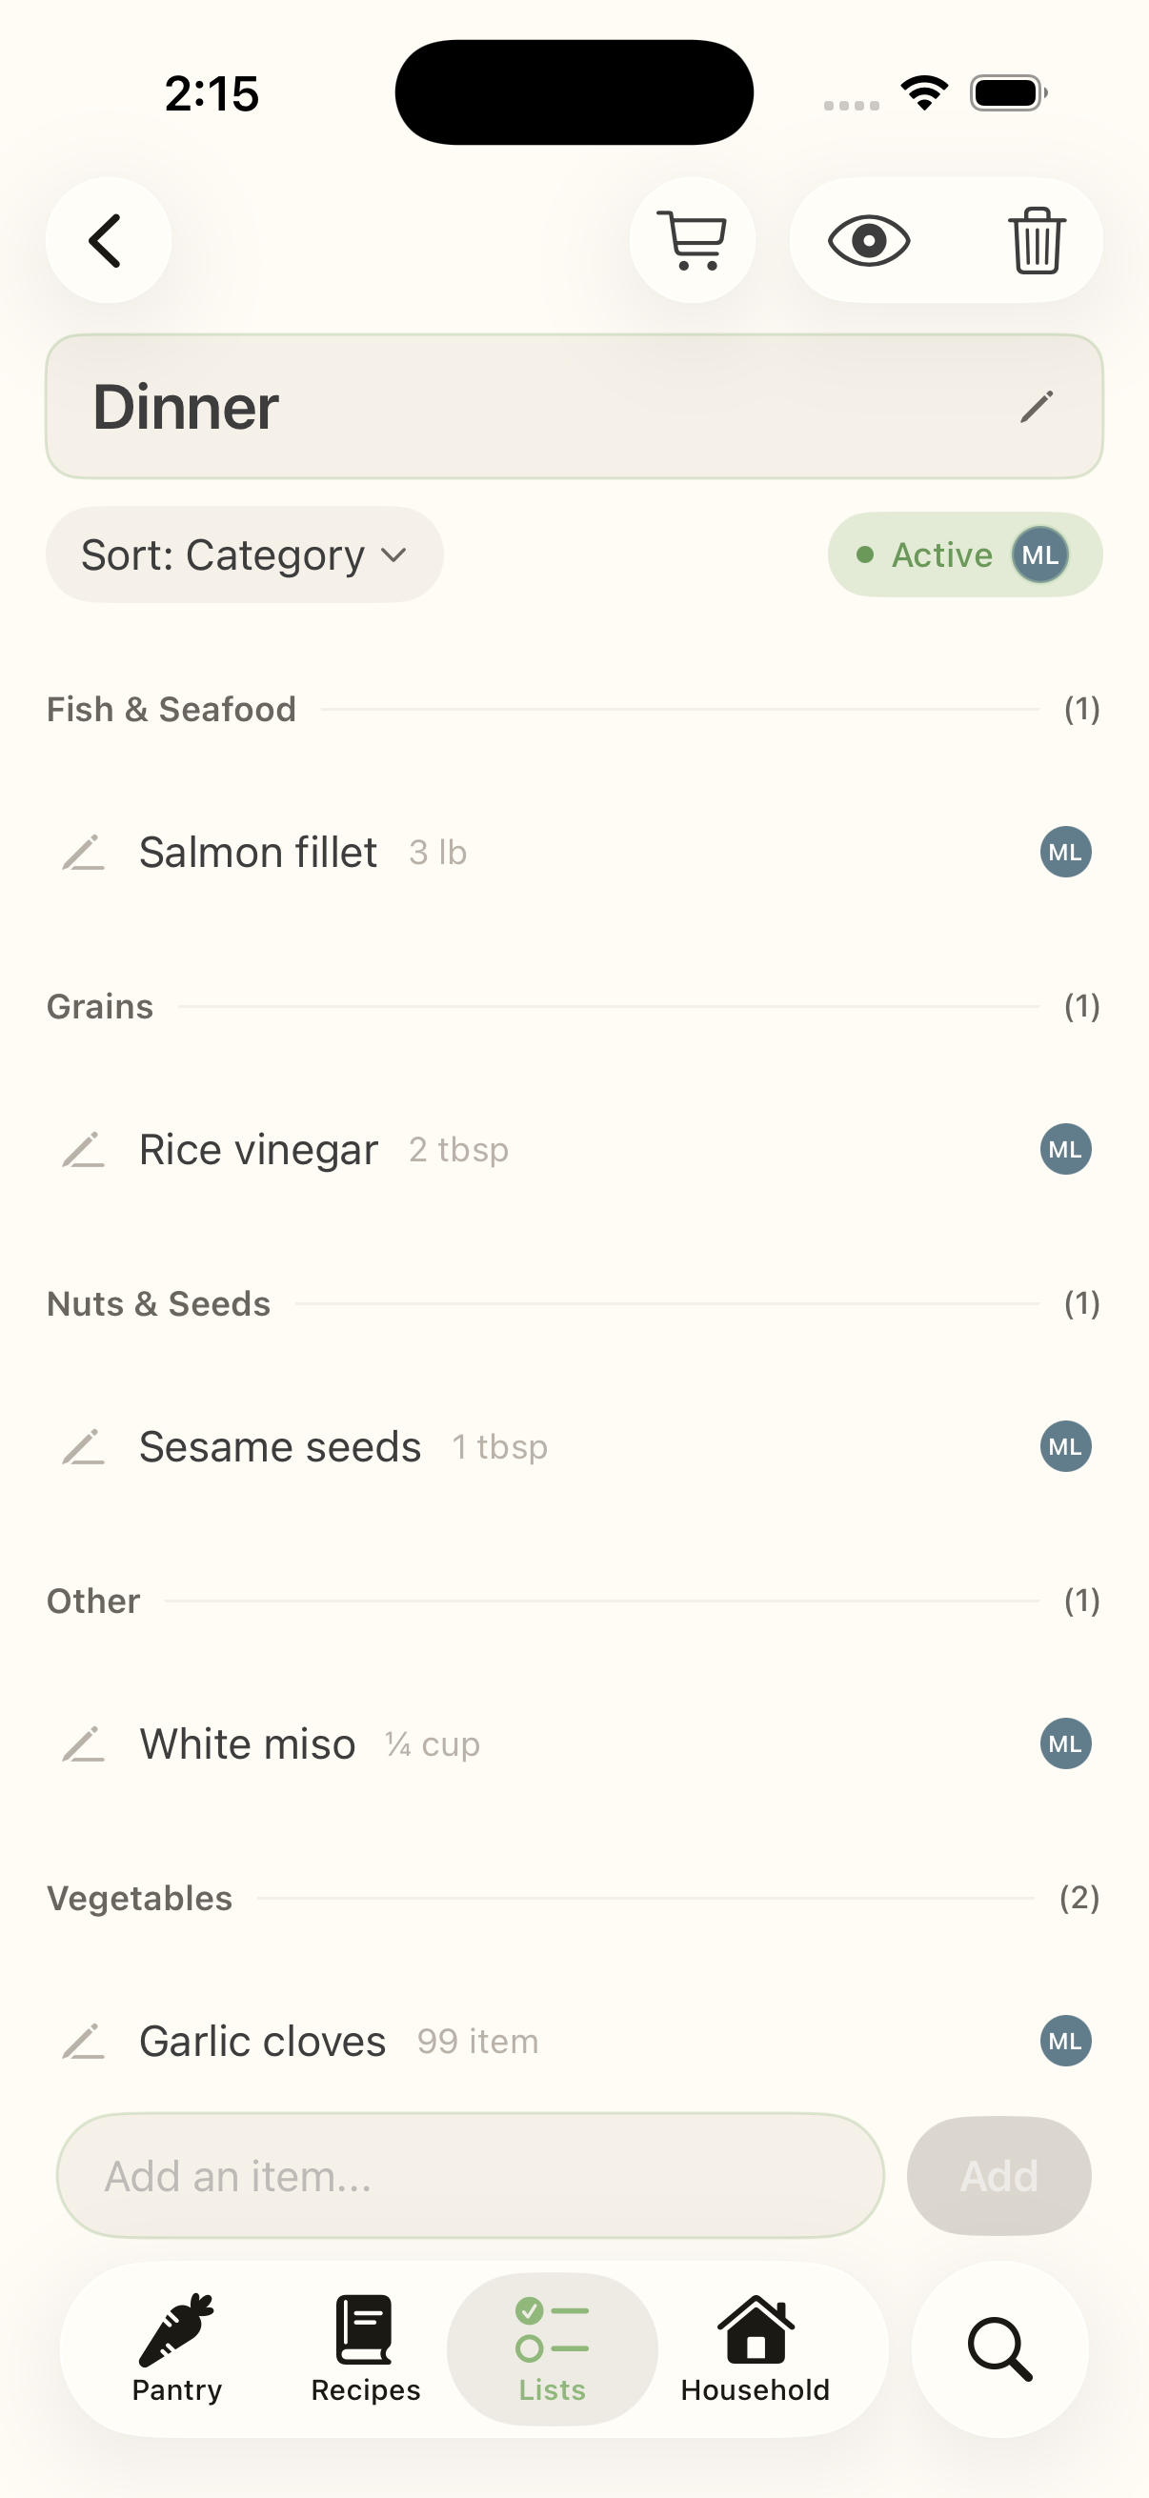Switch to the Pantry tab
The width and height of the screenshot is (1149, 2498).
point(176,2348)
